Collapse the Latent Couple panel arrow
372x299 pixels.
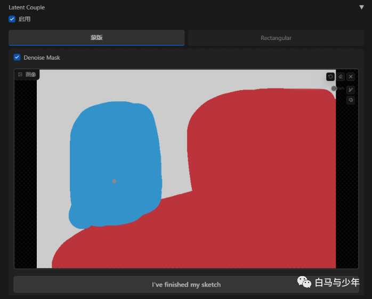[x=361, y=7]
